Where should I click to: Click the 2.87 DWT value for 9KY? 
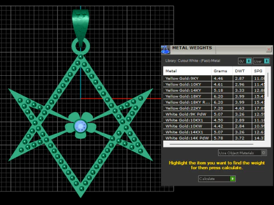pyautogui.click(x=240, y=79)
